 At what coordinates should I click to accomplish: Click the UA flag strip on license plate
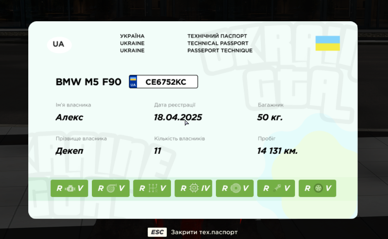(x=133, y=82)
